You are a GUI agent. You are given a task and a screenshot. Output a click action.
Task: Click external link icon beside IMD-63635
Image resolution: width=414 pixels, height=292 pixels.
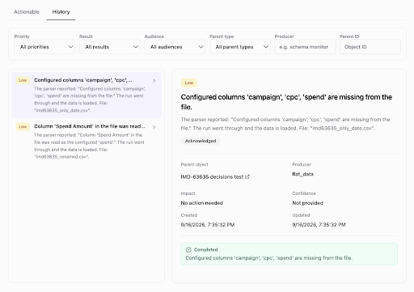click(247, 177)
